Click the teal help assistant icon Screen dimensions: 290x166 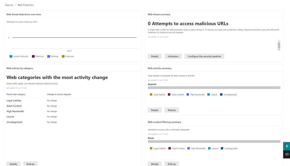click(x=287, y=146)
